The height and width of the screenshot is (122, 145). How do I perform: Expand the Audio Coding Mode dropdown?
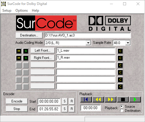pos(88,43)
